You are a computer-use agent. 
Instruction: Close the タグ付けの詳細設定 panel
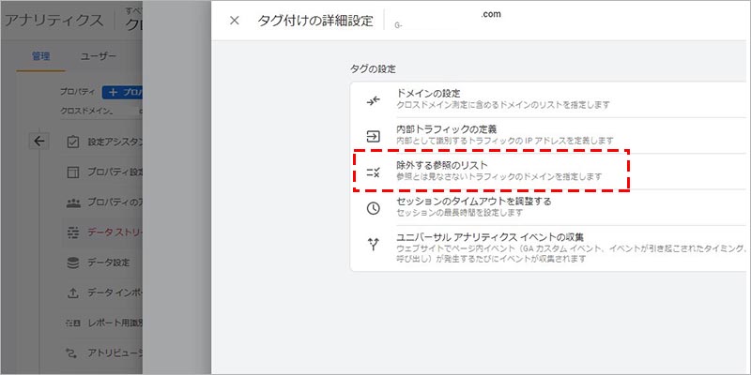(x=235, y=21)
